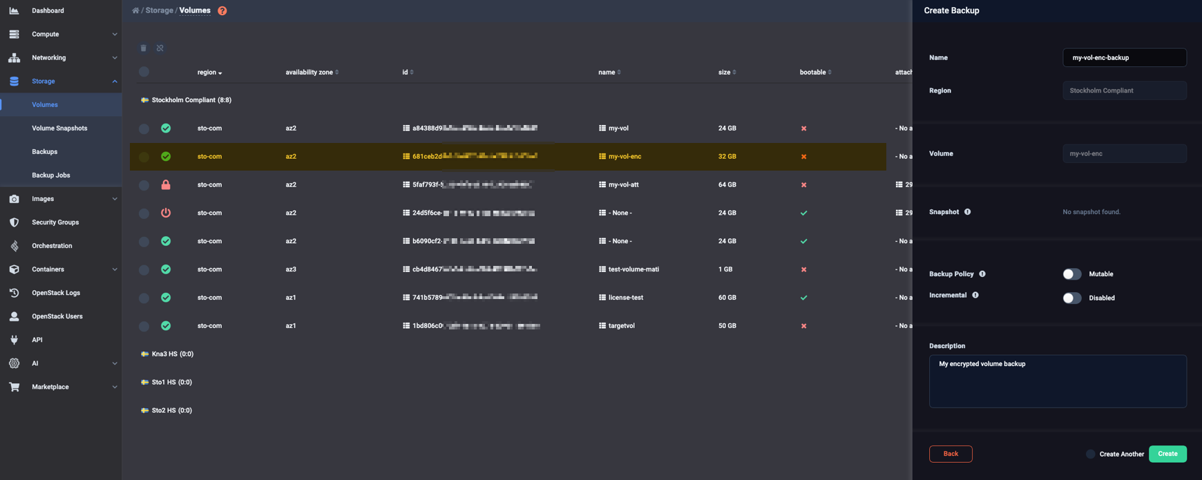Click the Back button
Screen dimensions: 1202x480
951,454
